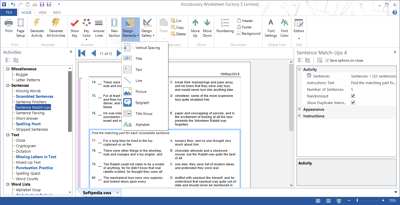Choose Epigraph from Design Elements menu
Viewport: 400px width, 205px height.
145,103
